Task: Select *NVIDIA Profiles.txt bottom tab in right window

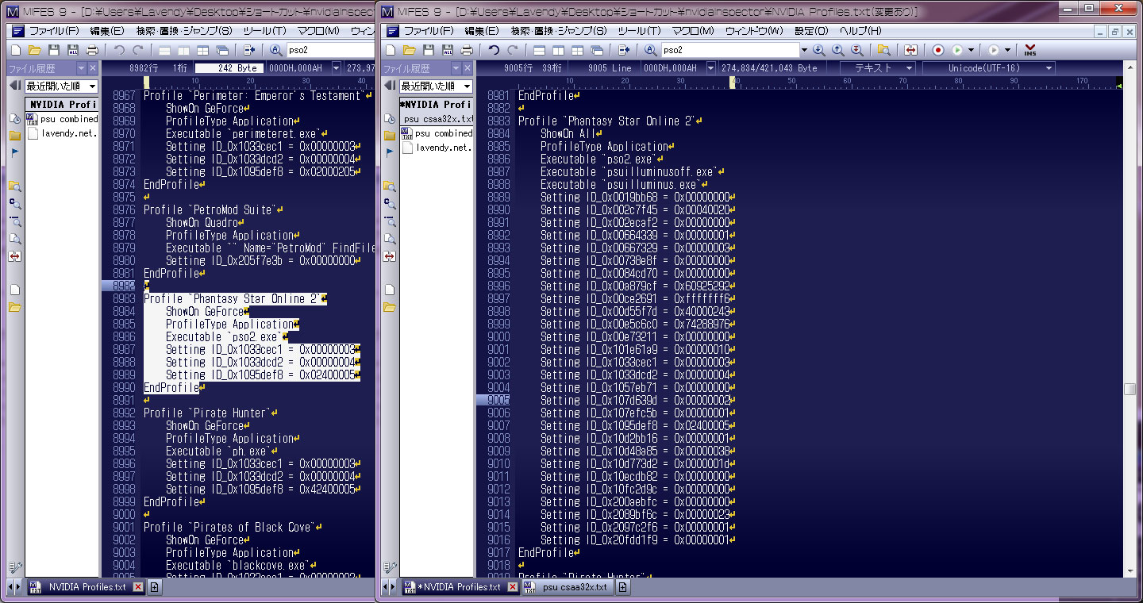Action: [460, 587]
